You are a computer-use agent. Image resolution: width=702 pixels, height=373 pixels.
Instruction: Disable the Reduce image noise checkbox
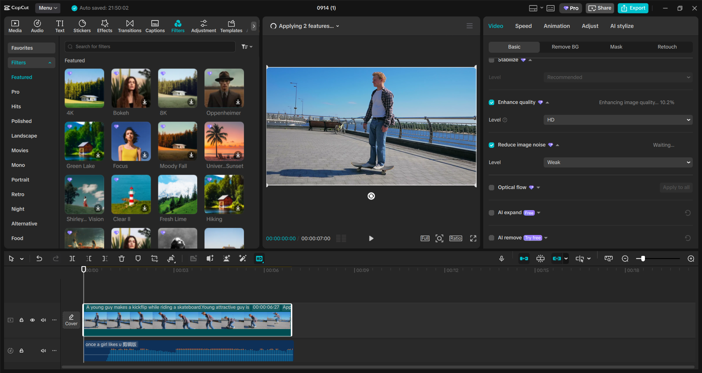pos(491,145)
